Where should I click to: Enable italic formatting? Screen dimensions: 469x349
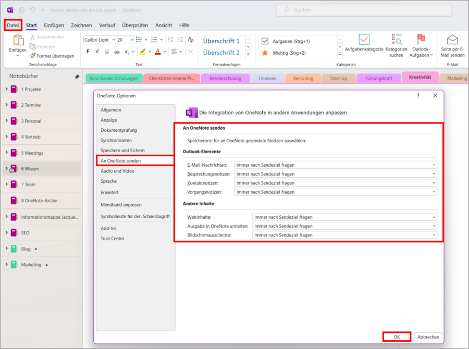coord(97,51)
